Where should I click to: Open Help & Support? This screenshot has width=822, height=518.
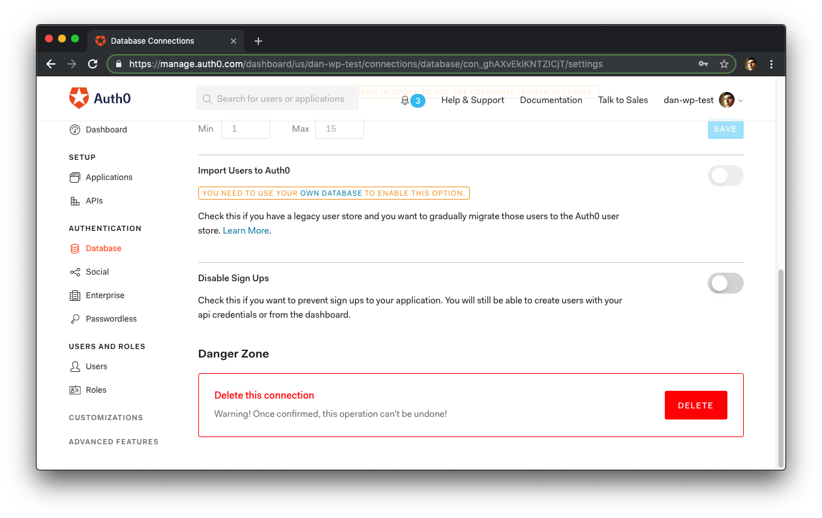(473, 100)
